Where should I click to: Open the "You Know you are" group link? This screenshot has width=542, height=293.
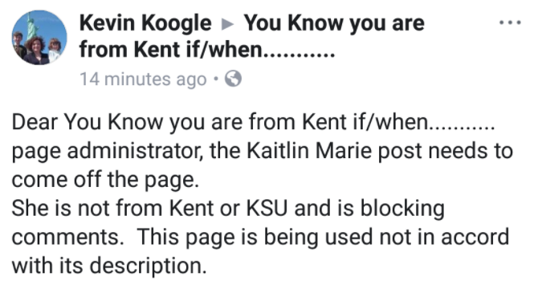(334, 23)
